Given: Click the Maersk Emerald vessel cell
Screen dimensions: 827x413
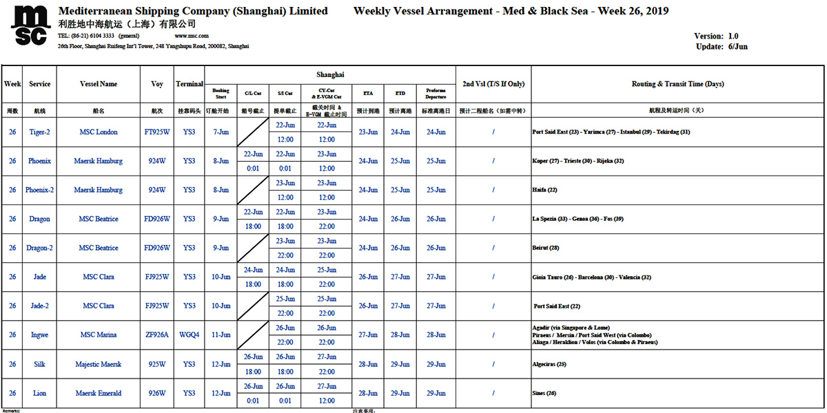Looking at the screenshot, I should tap(99, 393).
